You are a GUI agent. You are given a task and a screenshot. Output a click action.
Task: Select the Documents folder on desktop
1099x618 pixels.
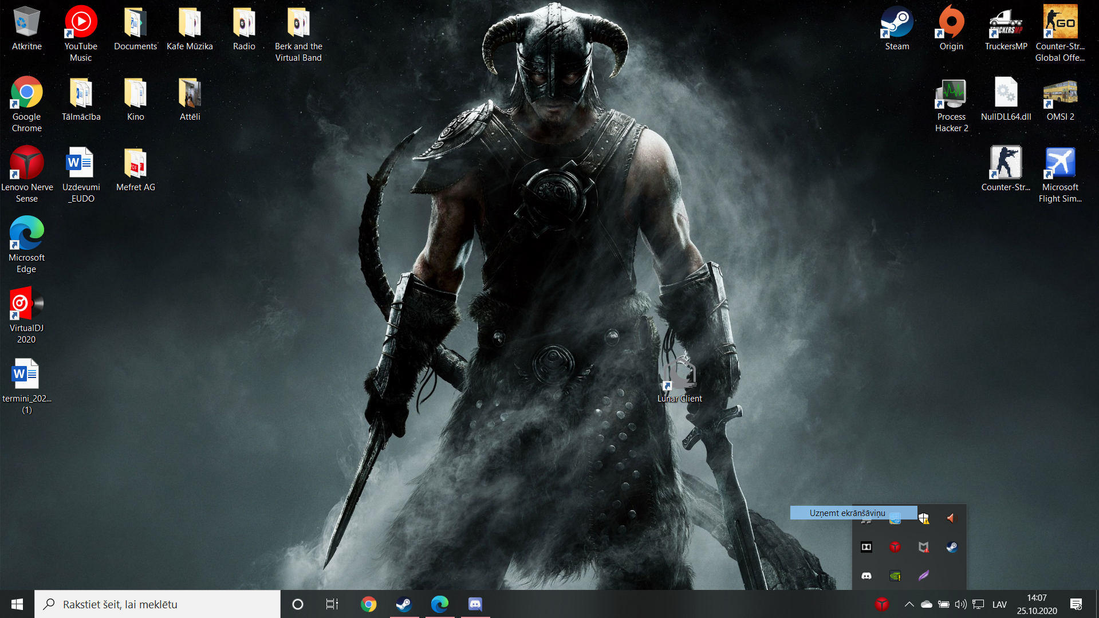point(135,29)
